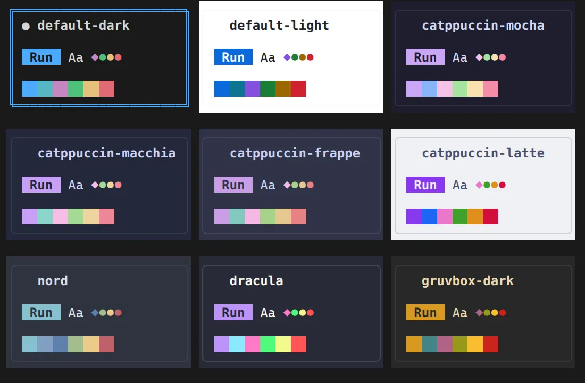Viewport: 585px width, 383px height.
Task: Pick the green swatch in catppuccin-mocha palette
Action: coord(460,89)
